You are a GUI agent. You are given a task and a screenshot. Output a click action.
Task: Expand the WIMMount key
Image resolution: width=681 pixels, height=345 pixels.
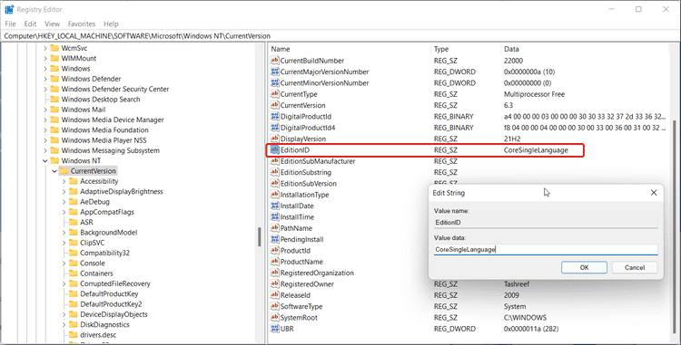point(45,59)
